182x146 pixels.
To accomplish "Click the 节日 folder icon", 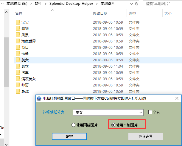I will click(18, 47).
